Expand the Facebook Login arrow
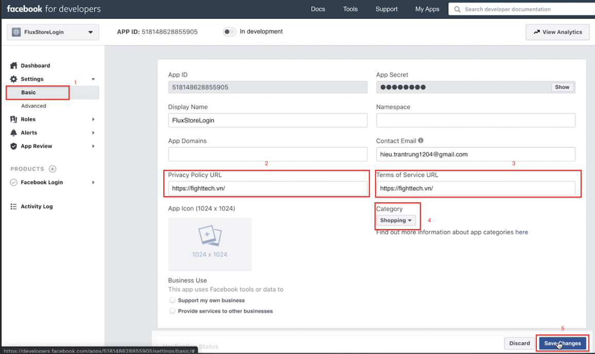The width and height of the screenshot is (595, 354). click(93, 182)
